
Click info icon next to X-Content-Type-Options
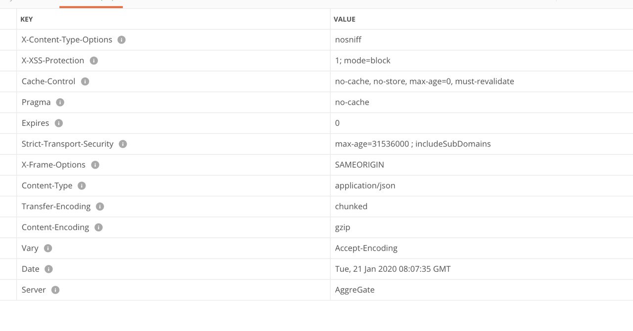click(122, 40)
